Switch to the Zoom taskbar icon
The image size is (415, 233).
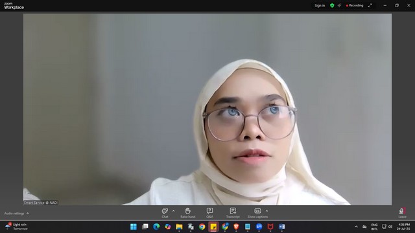(259, 227)
